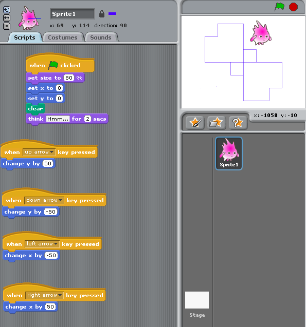Click the think text field Hmm...
The image size is (306, 327).
click(x=58, y=119)
